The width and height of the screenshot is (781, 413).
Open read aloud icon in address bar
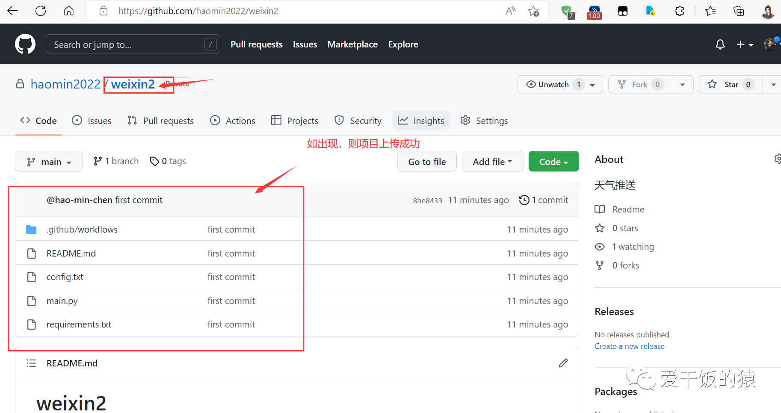coord(510,11)
